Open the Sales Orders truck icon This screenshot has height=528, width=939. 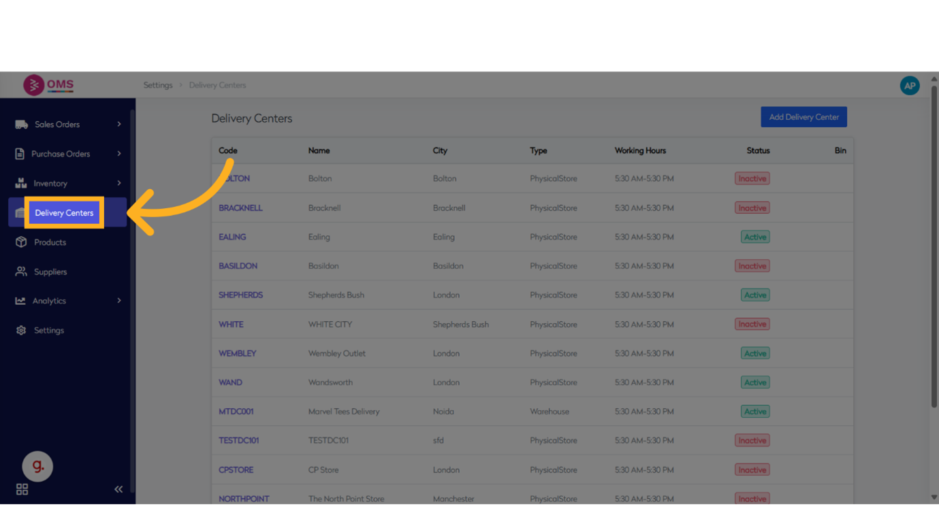[x=21, y=124]
